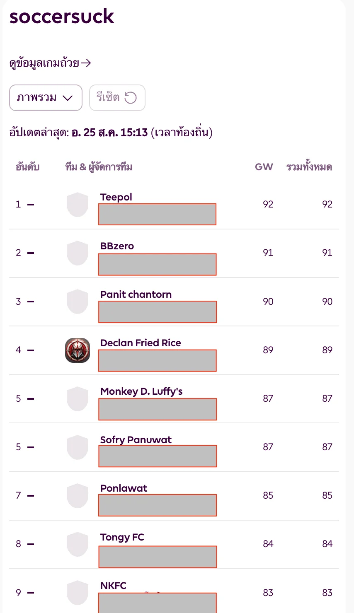Viewport: 354px width, 613px height.
Task: Click Monkey D. Luffy's shield badge
Action: [x=78, y=399]
